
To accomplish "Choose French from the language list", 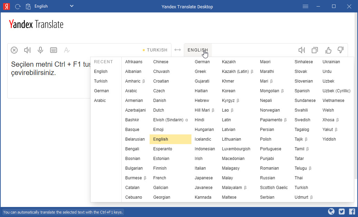I will pos(160,178).
